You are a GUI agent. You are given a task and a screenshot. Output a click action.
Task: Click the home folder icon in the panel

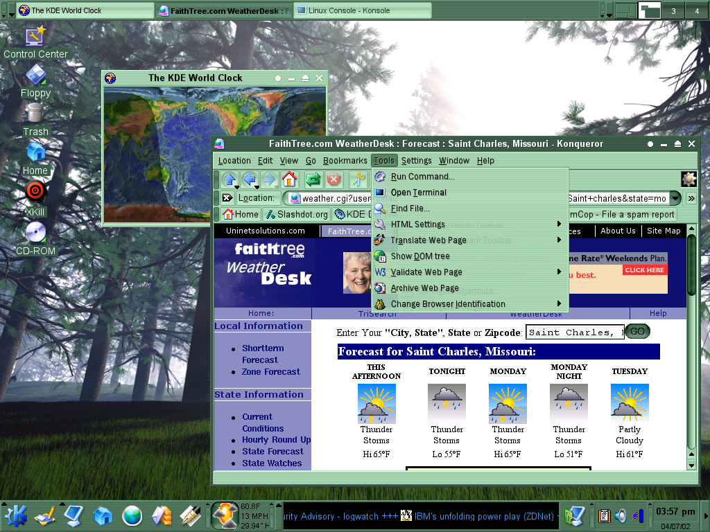click(x=103, y=516)
